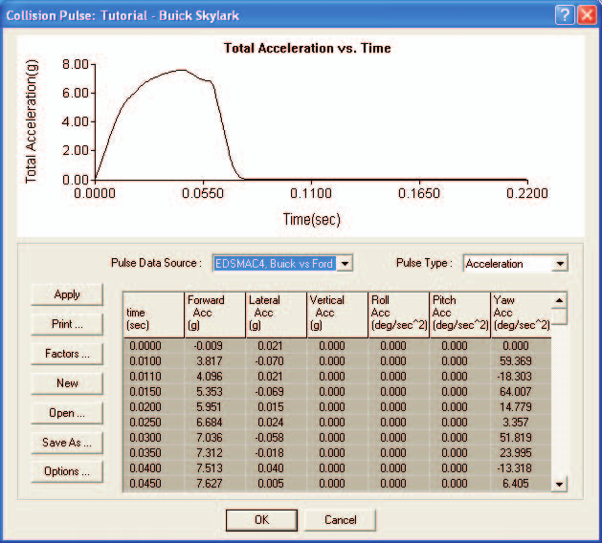The width and height of the screenshot is (602, 543).
Task: Click the time (sec) column header
Action: click(153, 315)
